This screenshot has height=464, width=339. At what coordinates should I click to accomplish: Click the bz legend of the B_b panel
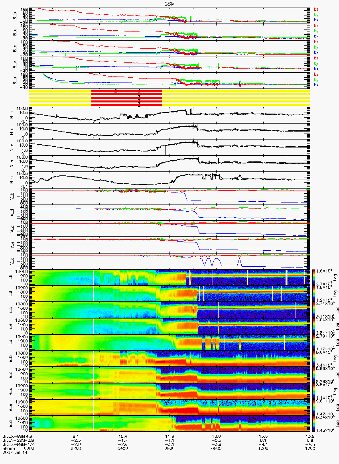click(x=316, y=10)
